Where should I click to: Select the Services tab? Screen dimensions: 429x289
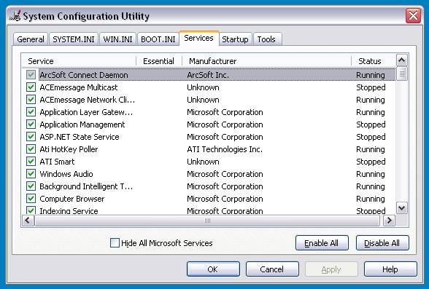point(198,38)
